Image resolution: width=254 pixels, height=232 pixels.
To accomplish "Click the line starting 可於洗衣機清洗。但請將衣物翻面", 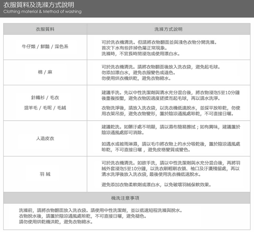I will [x=159, y=42].
